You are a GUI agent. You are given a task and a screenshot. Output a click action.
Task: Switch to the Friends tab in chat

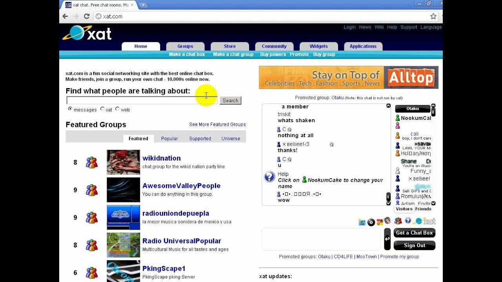pos(423,209)
